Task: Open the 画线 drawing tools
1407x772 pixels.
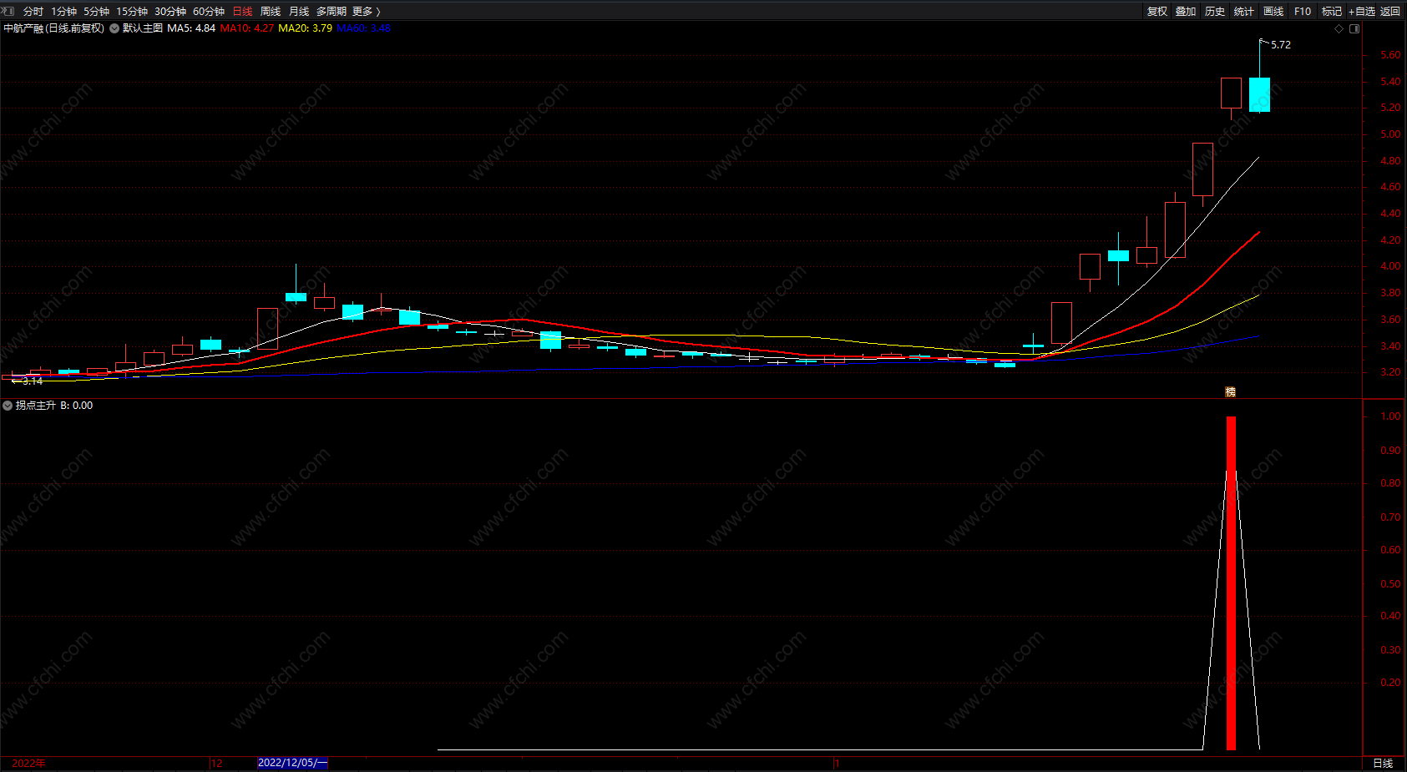Action: (x=1273, y=12)
